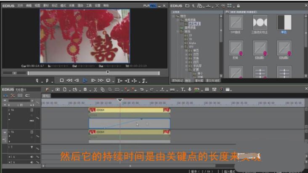Click the microphone voice-over icon in timeline toolbar
The width and height of the screenshot is (308, 173).
click(x=190, y=89)
